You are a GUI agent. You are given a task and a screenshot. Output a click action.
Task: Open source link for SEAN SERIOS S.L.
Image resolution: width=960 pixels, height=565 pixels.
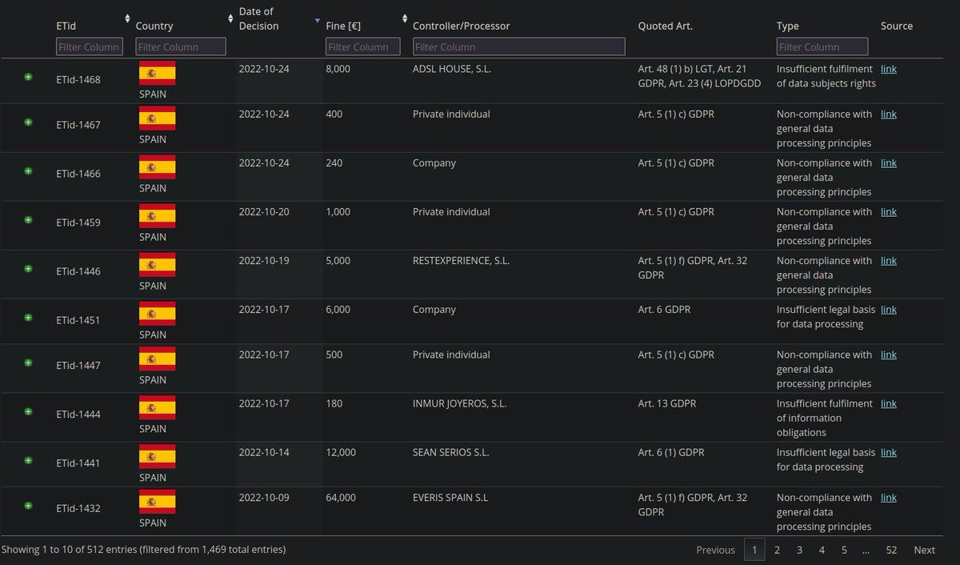pos(889,452)
